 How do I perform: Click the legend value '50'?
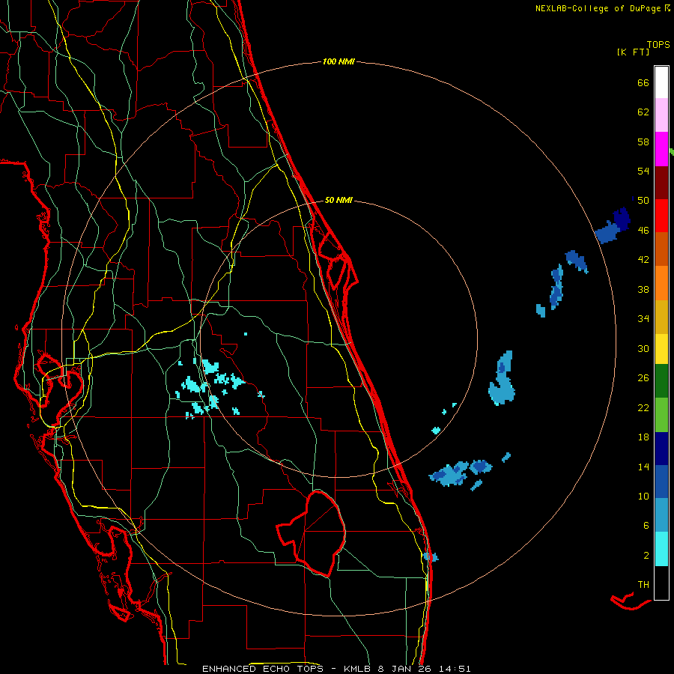643,201
